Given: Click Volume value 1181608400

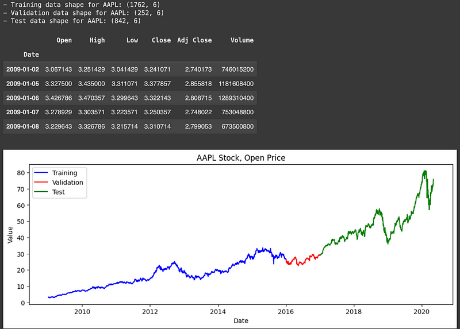Looking at the screenshot, I should click(x=236, y=84).
